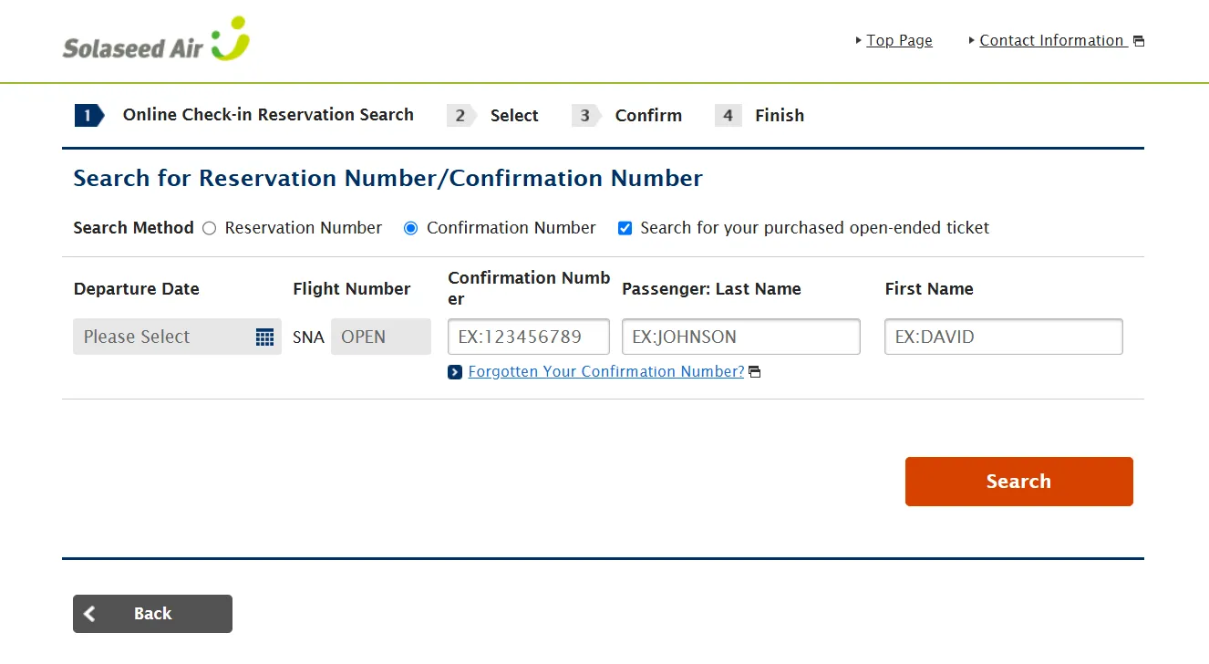Click the left chevron on Back button
The image size is (1209, 664).
[90, 614]
